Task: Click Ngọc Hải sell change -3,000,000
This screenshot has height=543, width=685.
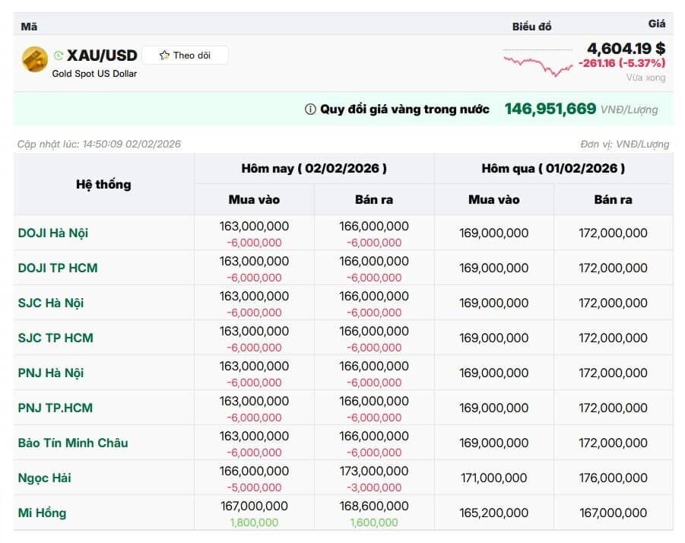Action: 374,487
